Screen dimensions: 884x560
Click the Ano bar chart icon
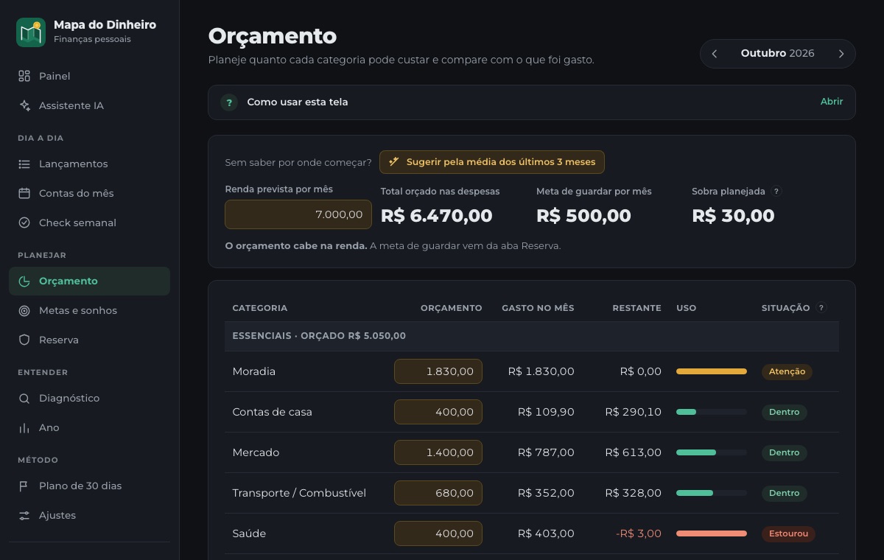point(24,427)
